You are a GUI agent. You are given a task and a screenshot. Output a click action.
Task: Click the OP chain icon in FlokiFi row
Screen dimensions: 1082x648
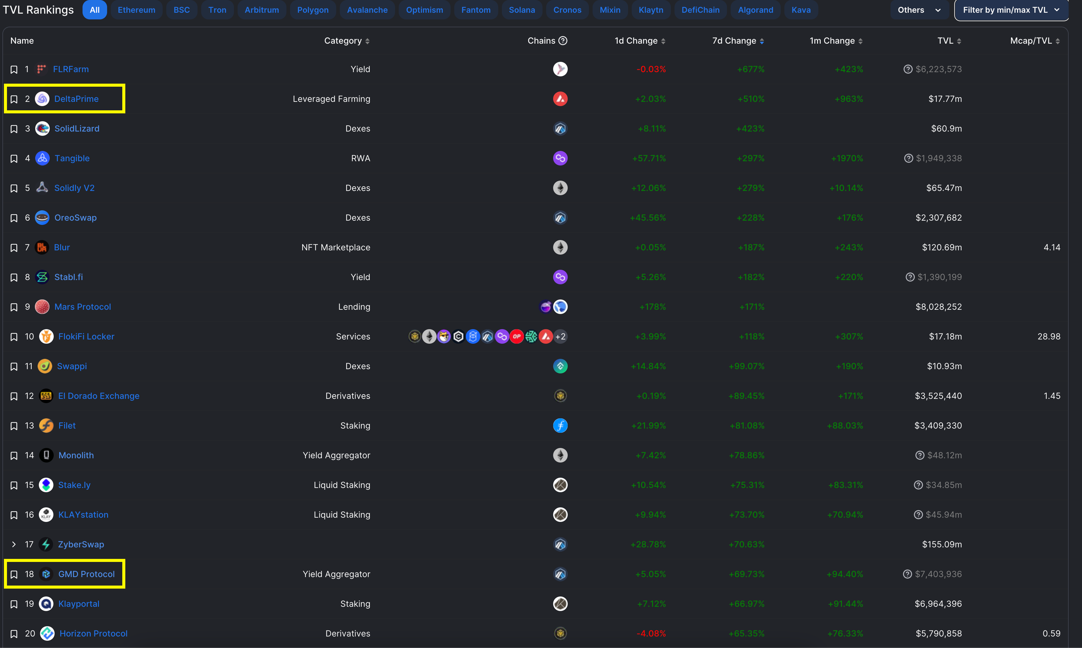pos(516,337)
